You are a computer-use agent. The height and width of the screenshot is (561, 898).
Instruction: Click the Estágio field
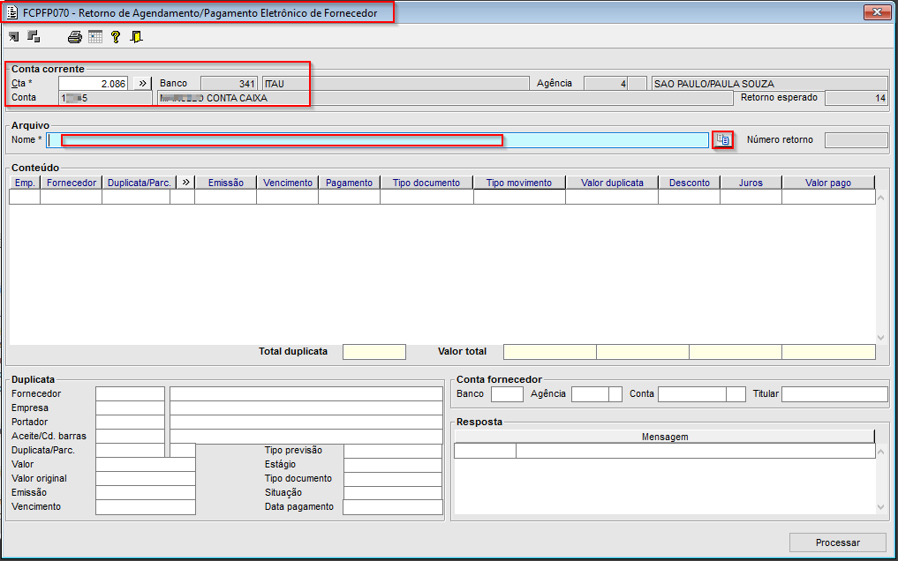(x=393, y=464)
